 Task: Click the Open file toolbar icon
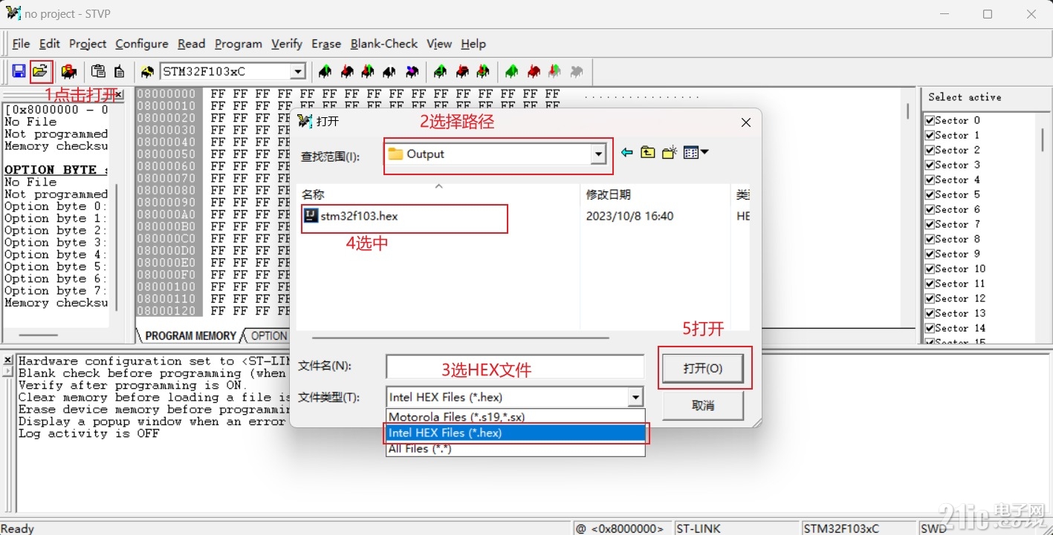[40, 71]
